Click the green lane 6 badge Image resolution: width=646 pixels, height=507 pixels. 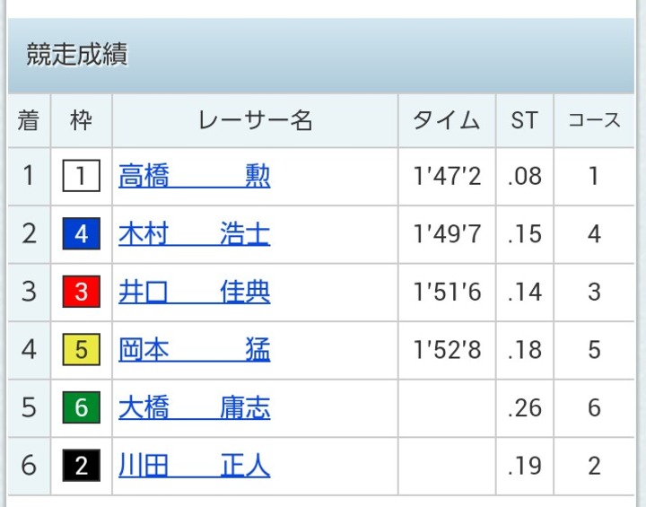click(81, 408)
